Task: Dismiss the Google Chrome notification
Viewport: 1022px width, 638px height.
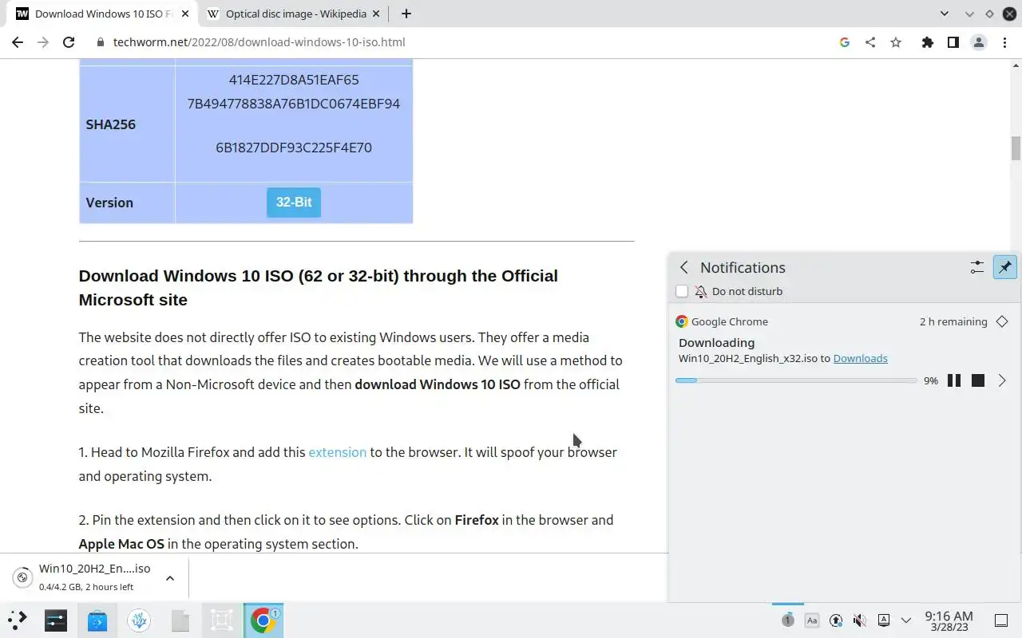Action: tap(1002, 321)
